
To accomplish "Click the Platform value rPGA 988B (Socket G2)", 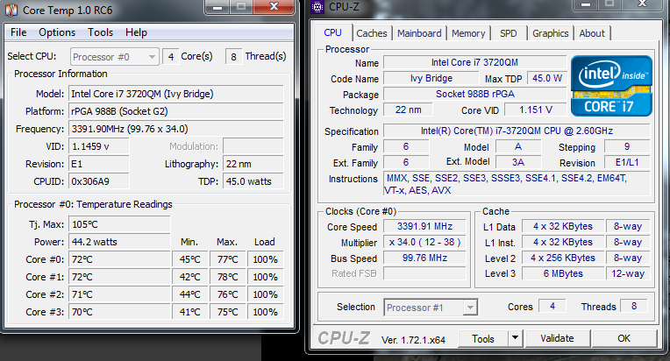I will (176, 111).
